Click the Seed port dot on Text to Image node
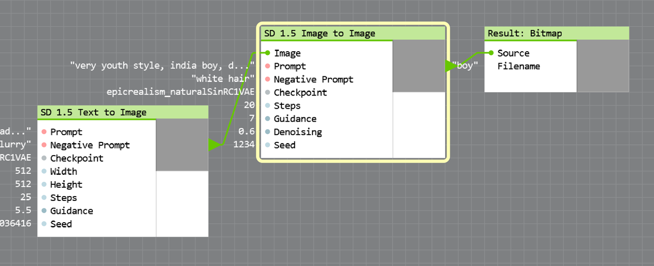Viewport: 654px width, 266px height. (x=44, y=224)
